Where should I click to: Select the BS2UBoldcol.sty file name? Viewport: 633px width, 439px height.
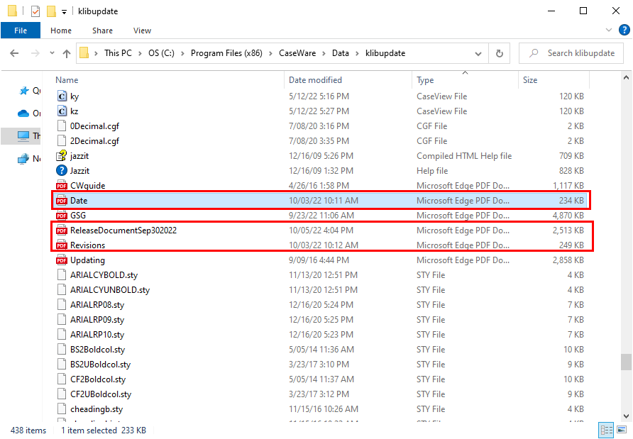101,365
